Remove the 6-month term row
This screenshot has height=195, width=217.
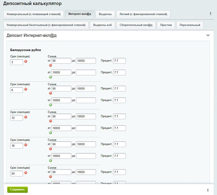[x=26, y=89]
